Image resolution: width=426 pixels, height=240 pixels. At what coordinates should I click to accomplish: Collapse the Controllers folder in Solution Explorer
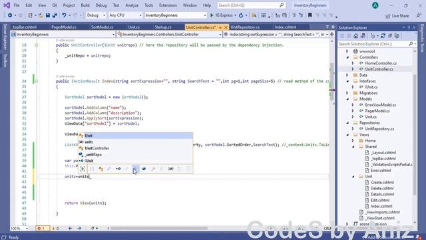(347, 57)
